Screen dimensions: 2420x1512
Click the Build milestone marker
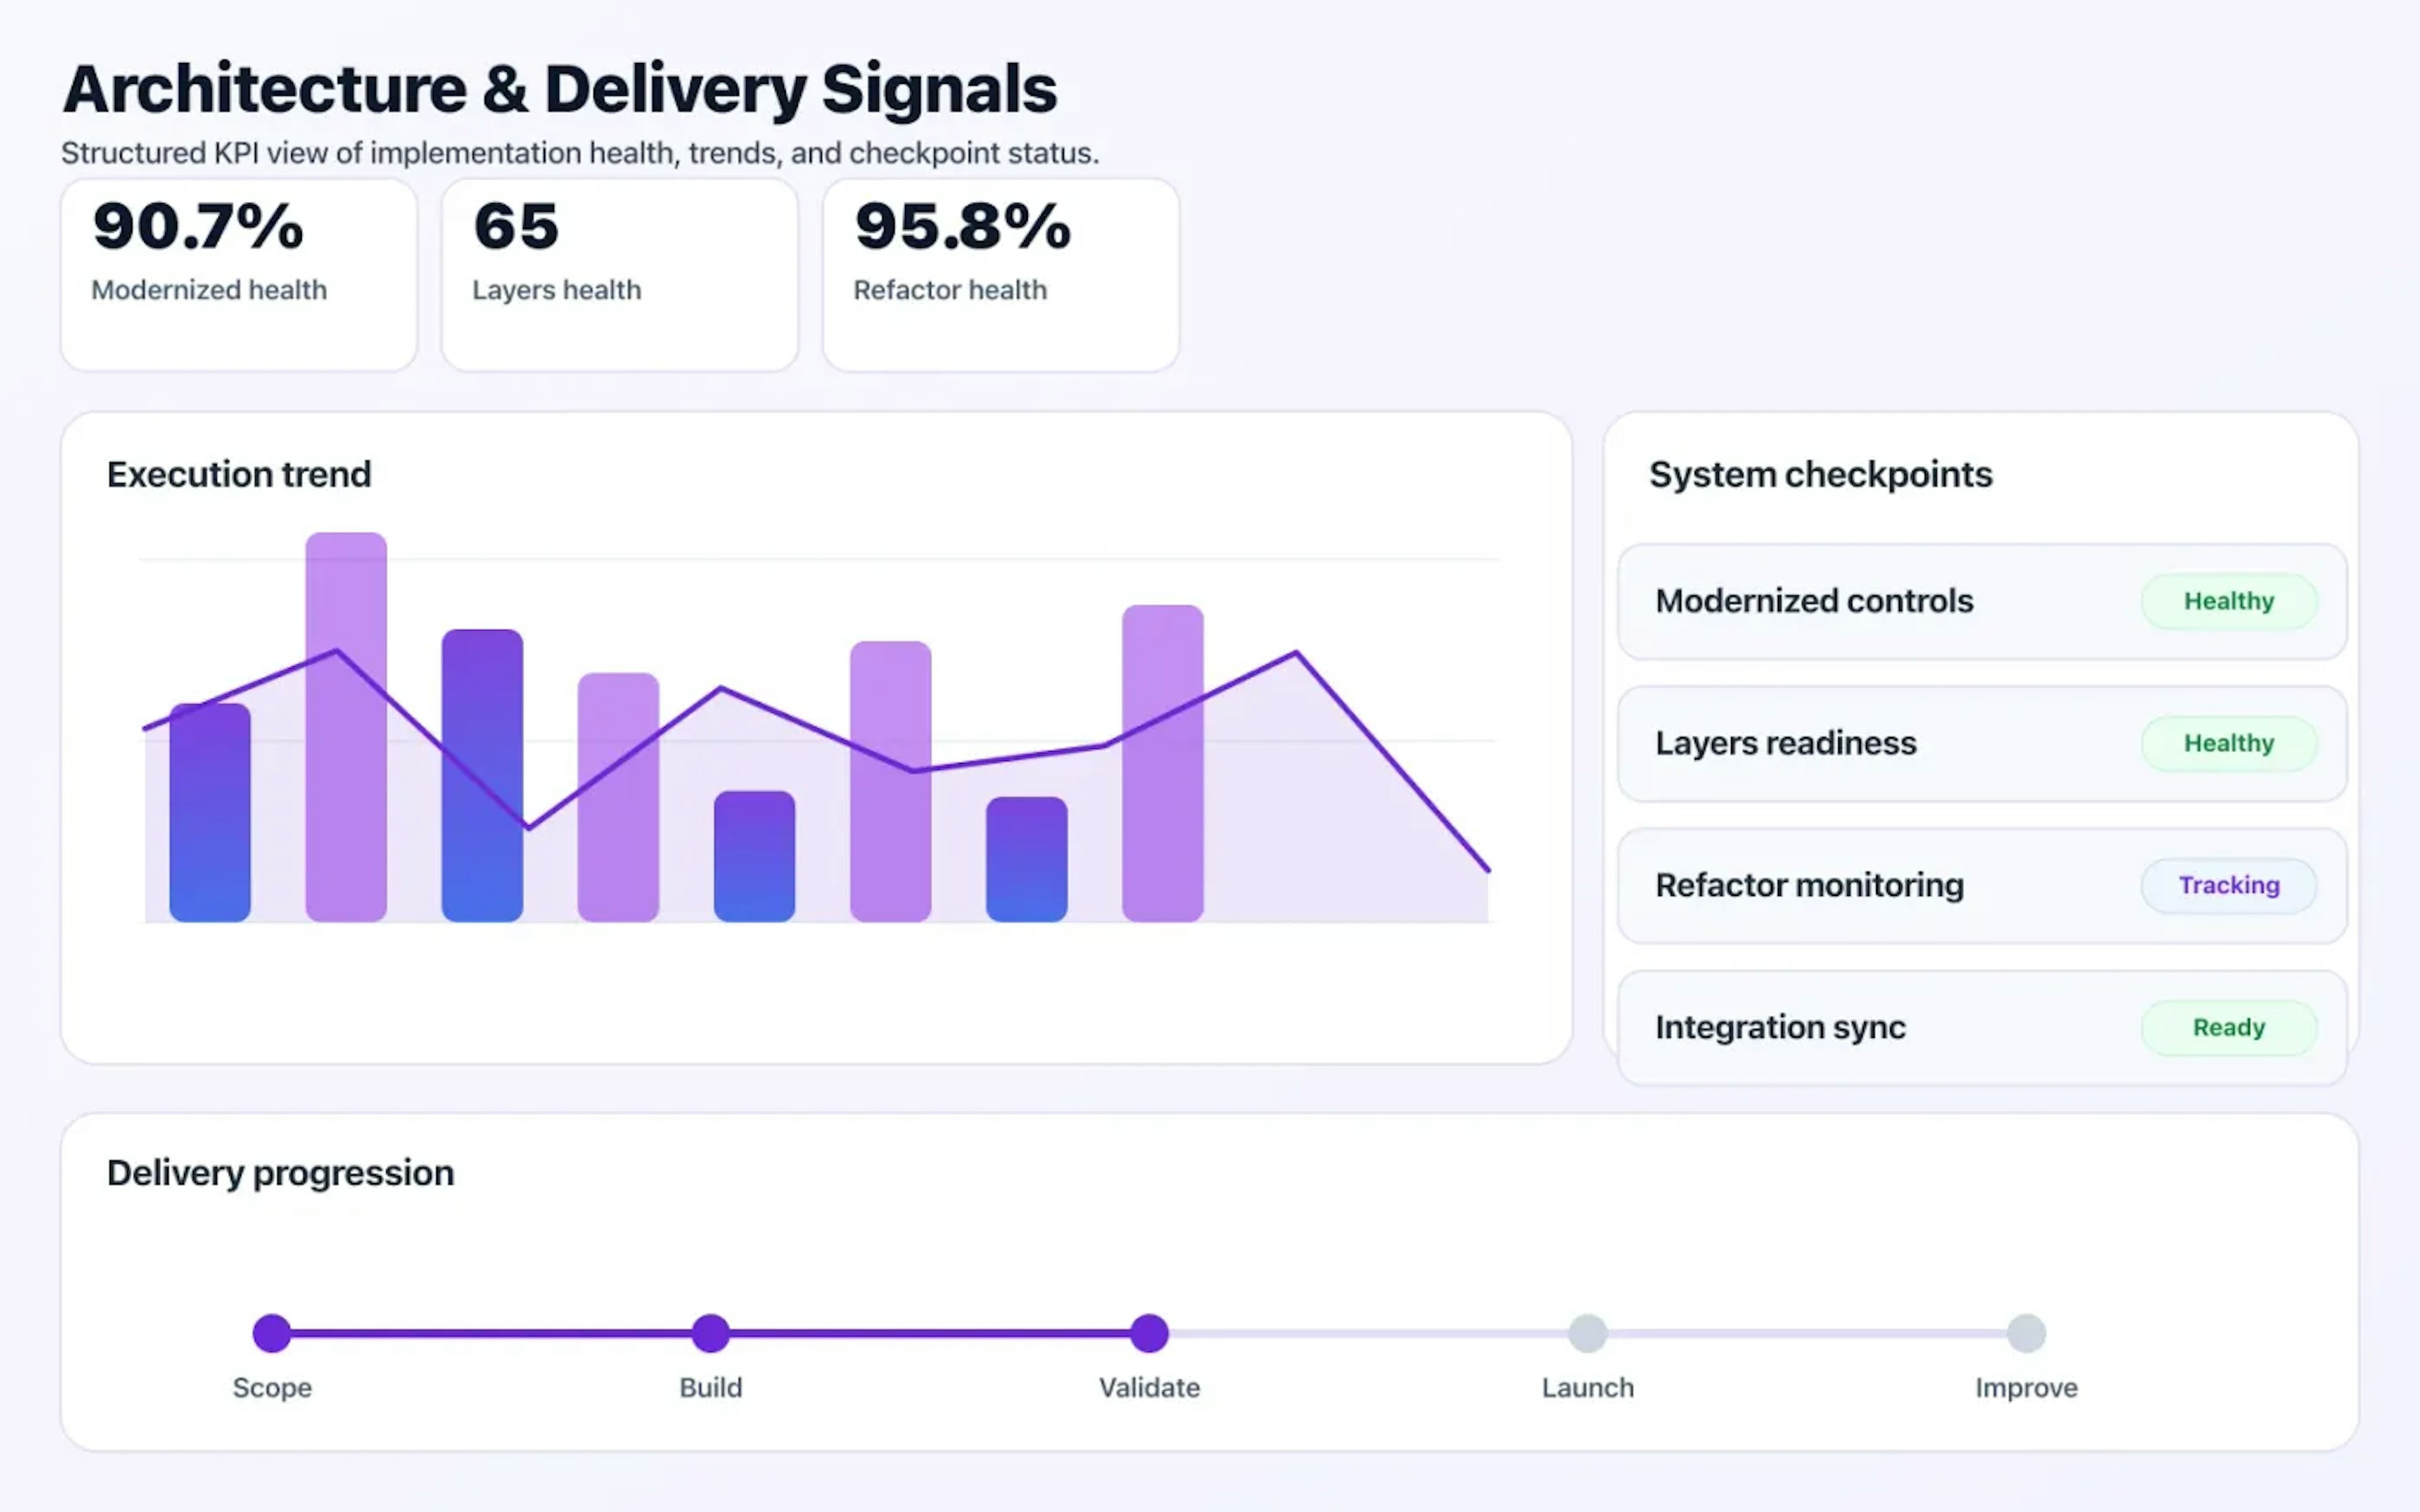pyautogui.click(x=710, y=1332)
